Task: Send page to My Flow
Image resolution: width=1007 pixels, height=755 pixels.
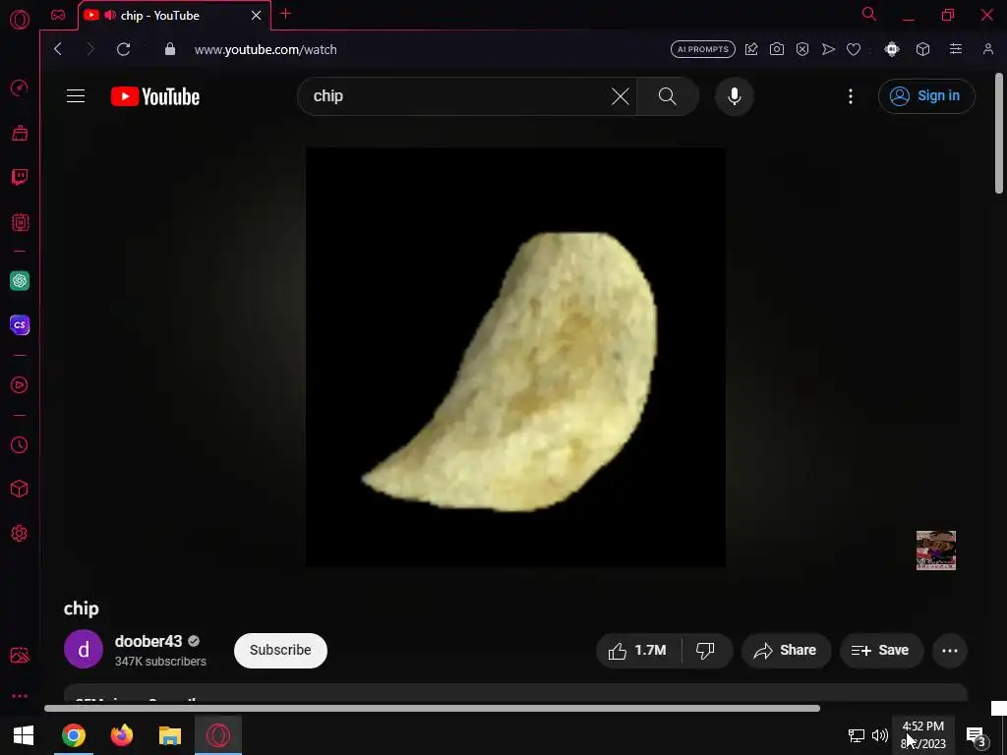Action: pyautogui.click(x=828, y=49)
